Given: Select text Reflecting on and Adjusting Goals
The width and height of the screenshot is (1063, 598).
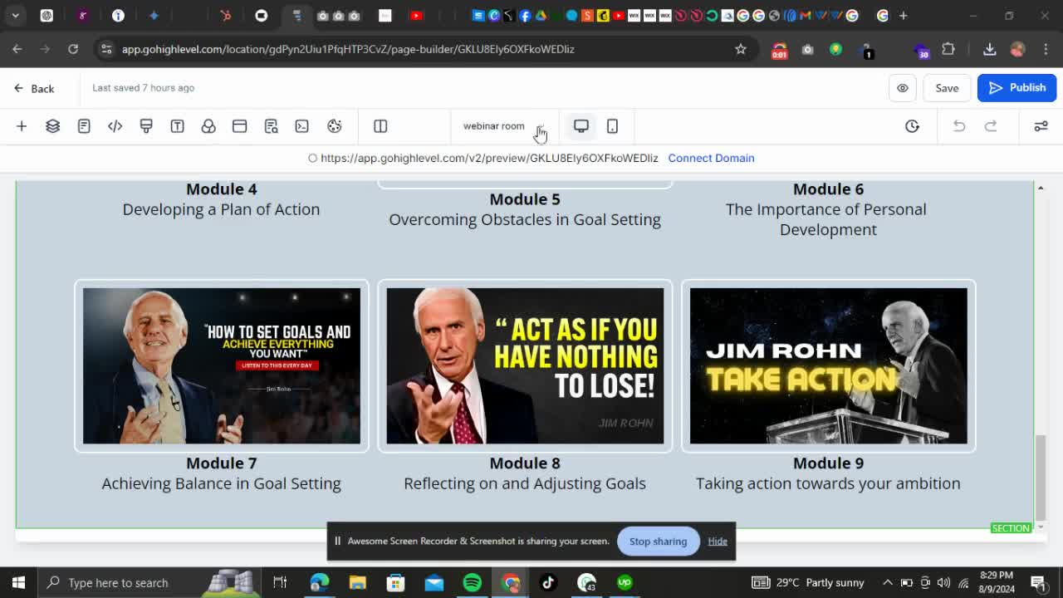Looking at the screenshot, I should 525,483.
